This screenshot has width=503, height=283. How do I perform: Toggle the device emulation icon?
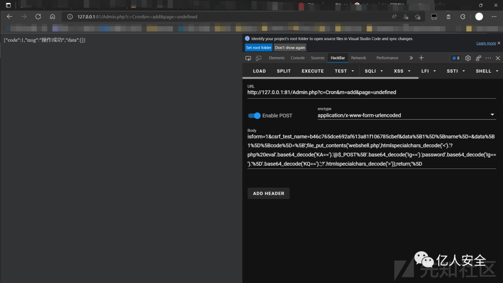[258, 58]
